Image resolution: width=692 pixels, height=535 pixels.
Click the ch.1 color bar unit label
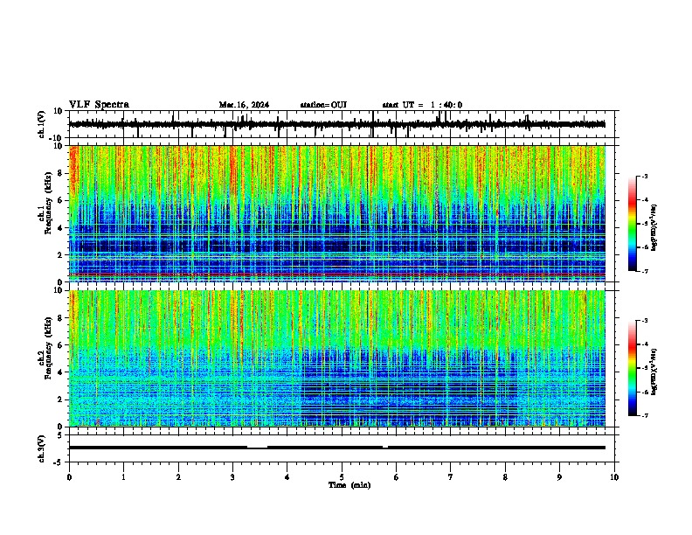click(x=654, y=228)
